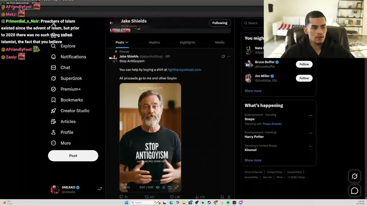Open the Kimmel trending topic
The height and width of the screenshot is (206, 367).
250,150
